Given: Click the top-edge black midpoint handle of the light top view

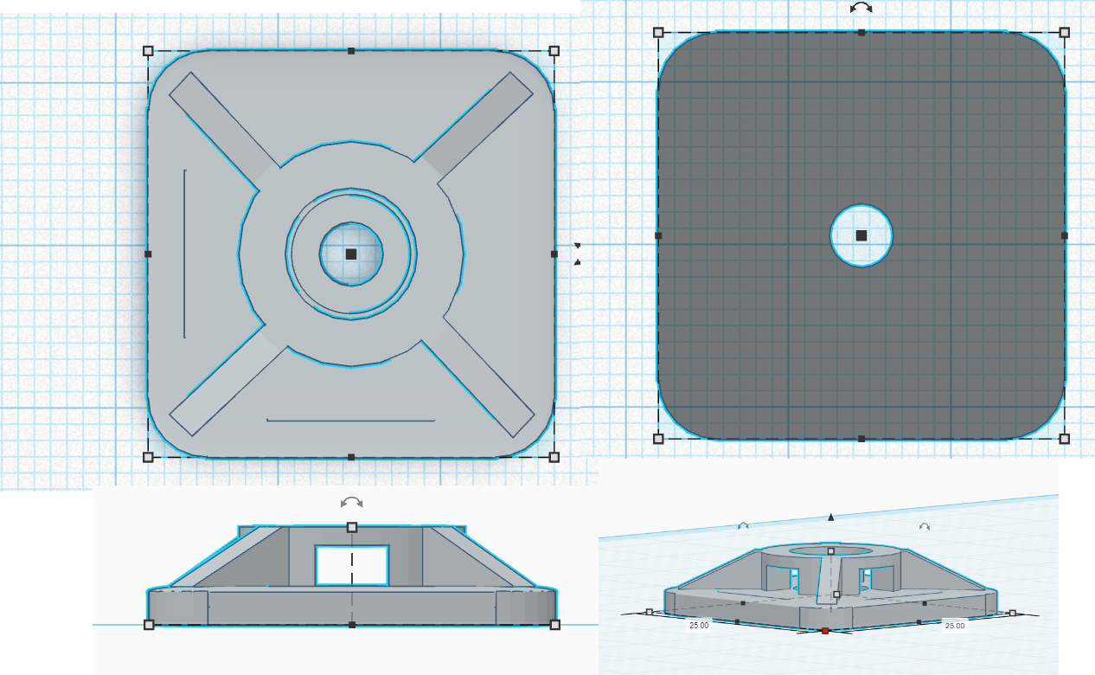Looking at the screenshot, I should 351,51.
